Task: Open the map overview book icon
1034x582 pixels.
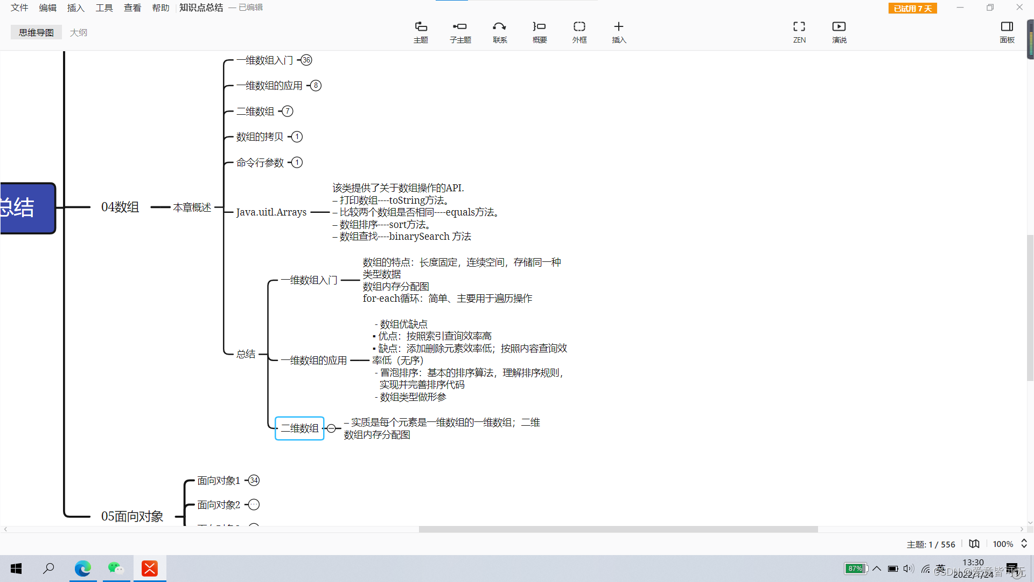Action: (974, 544)
